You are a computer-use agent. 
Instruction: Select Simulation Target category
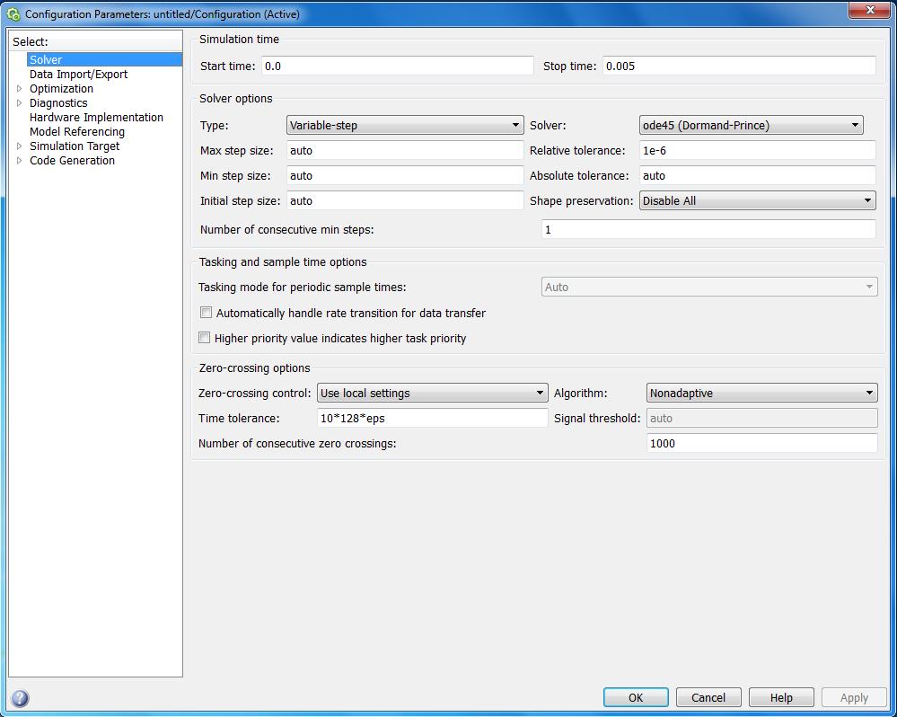(x=75, y=146)
